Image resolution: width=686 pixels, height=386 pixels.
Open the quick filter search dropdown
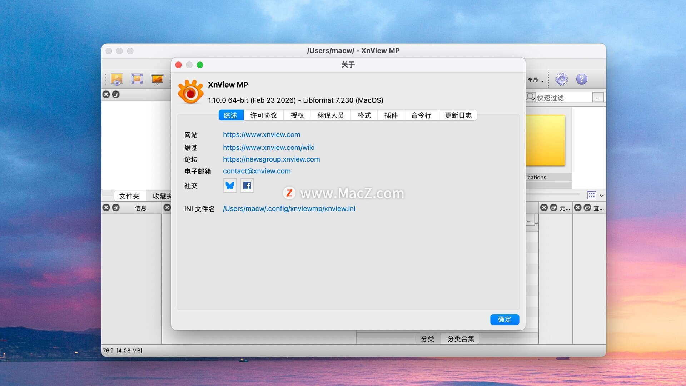pyautogui.click(x=531, y=97)
